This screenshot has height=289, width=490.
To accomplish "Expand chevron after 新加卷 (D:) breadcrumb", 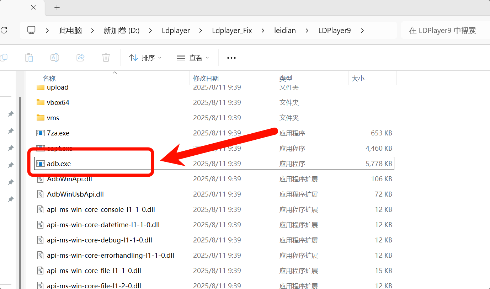I will click(x=150, y=31).
